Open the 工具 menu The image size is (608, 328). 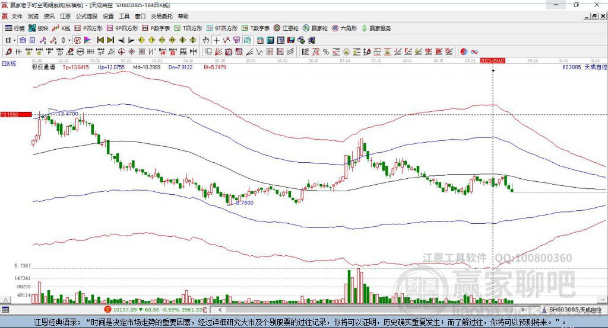point(124,16)
